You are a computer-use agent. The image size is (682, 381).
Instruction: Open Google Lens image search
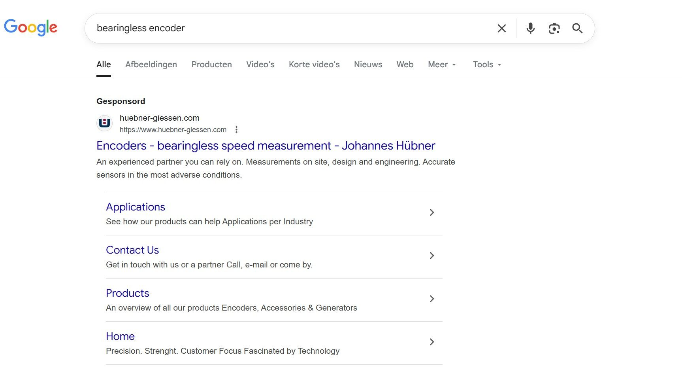(x=554, y=28)
